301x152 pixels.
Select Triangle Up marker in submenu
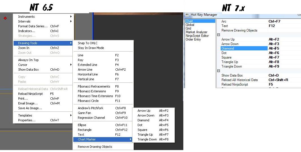click(x=154, y=135)
